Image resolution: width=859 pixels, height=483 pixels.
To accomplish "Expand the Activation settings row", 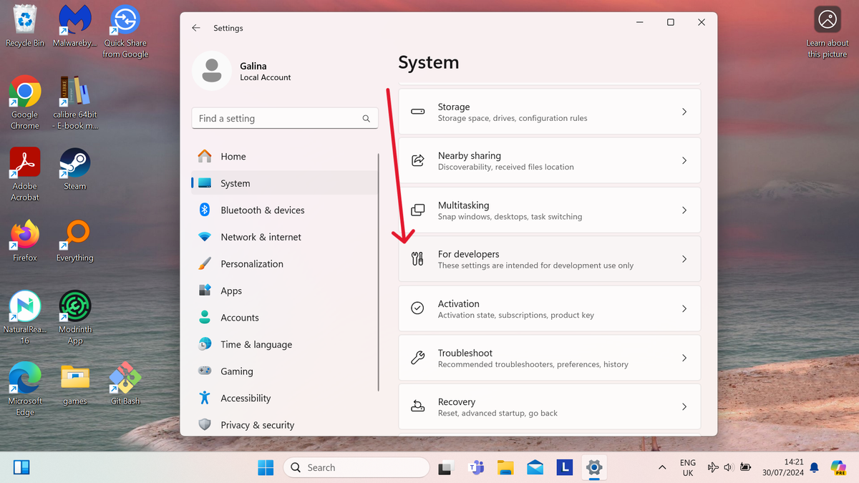I will coord(549,308).
